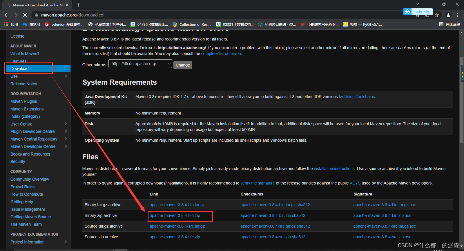The image size is (464, 251).
Task: Download apache-maven-3.8.4-bin.tar.gz
Action: click(x=177, y=205)
